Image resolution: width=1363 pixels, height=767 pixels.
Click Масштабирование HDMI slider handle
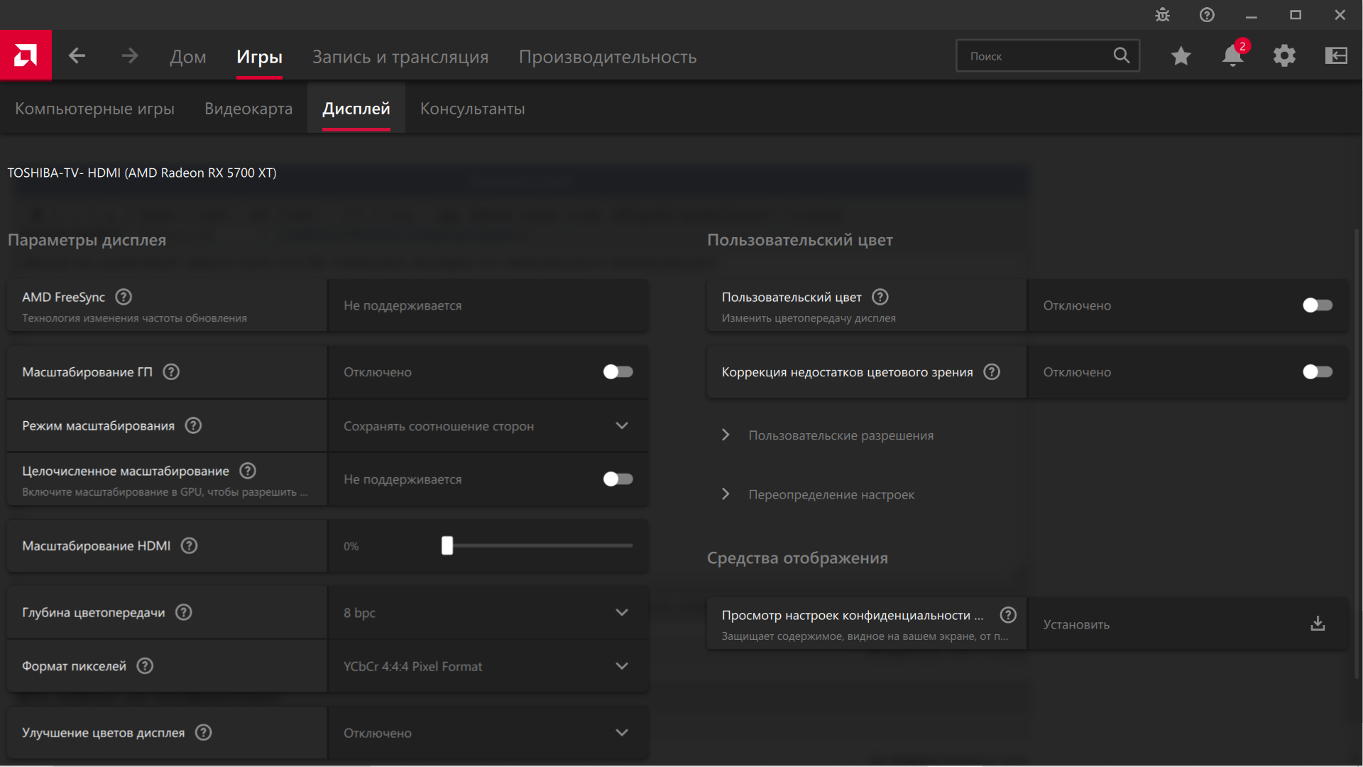point(447,545)
